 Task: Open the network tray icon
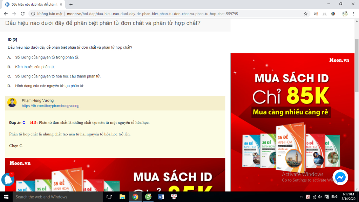click(314, 197)
